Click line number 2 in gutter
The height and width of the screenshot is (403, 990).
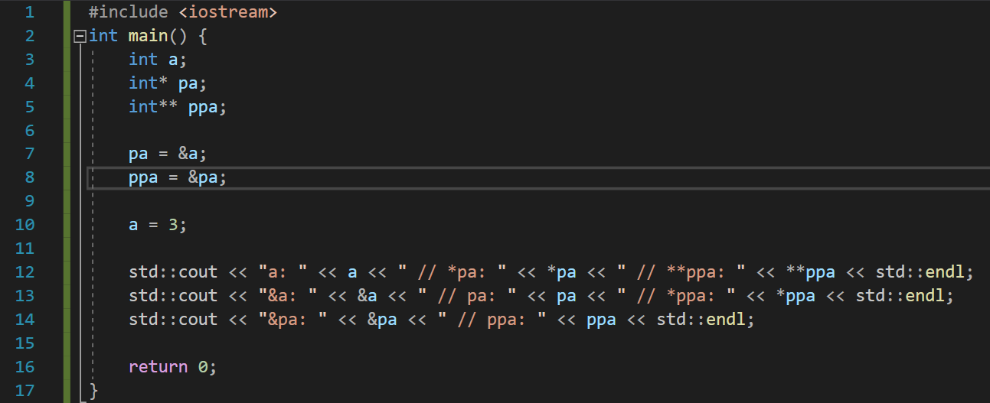29,36
